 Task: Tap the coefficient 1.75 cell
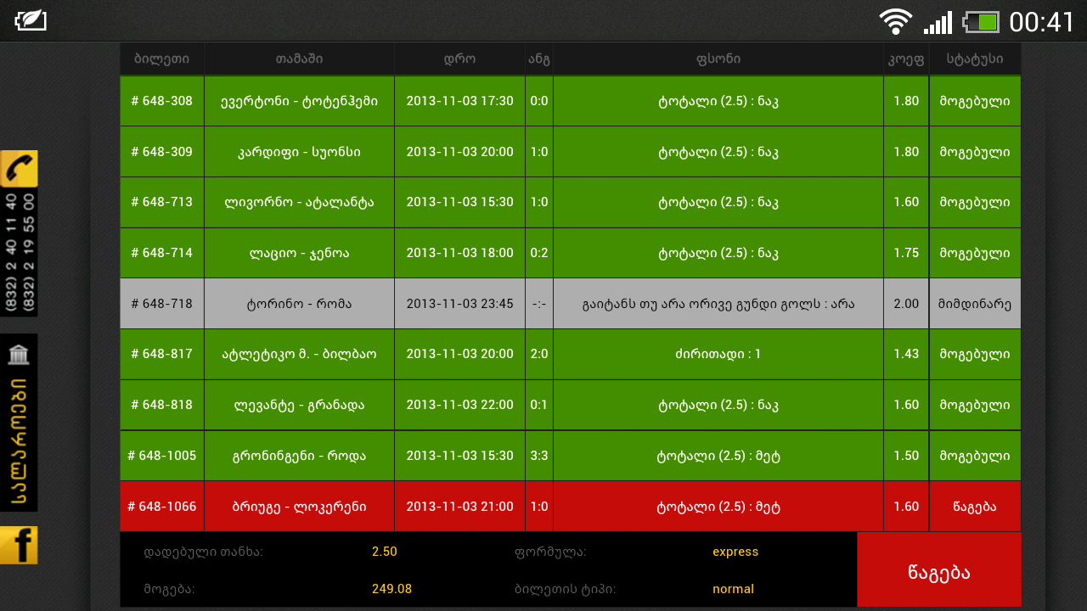coord(906,253)
